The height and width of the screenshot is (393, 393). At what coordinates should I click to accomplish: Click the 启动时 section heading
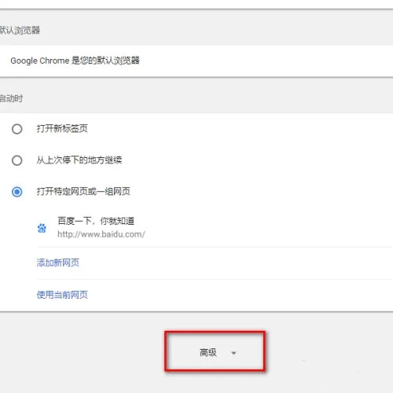pos(11,98)
